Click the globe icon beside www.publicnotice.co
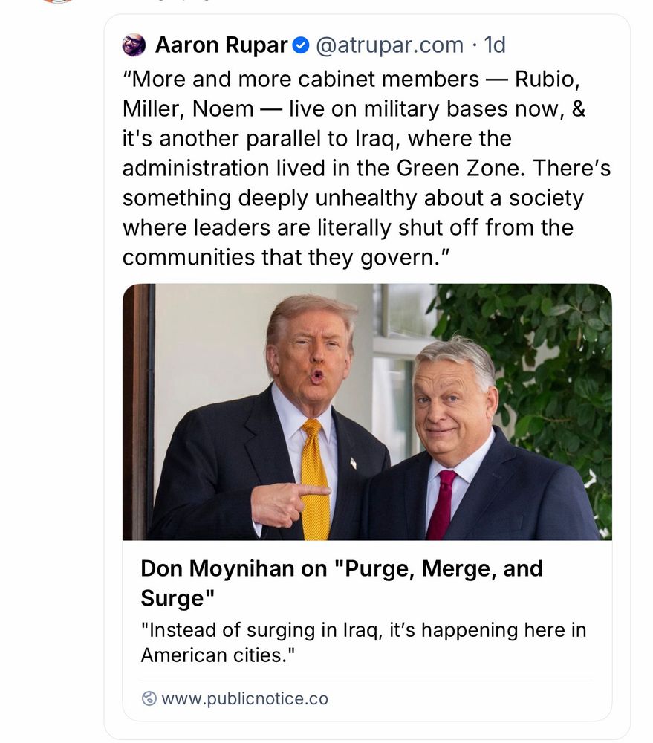 [x=147, y=698]
